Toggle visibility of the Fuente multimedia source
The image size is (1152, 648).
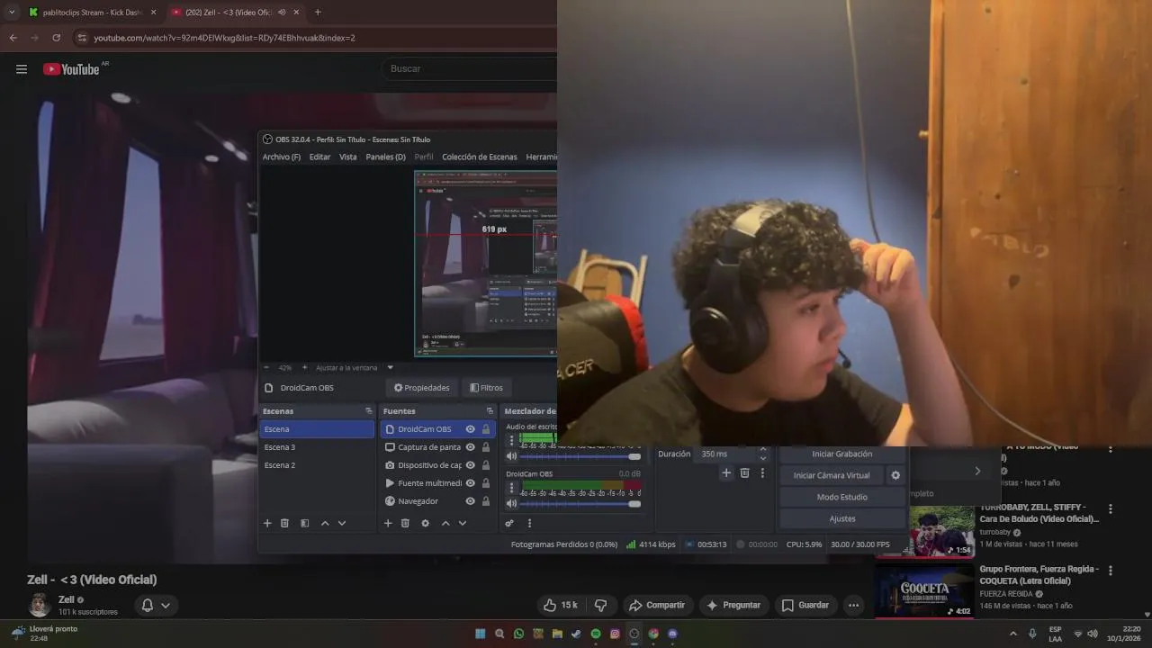click(470, 483)
